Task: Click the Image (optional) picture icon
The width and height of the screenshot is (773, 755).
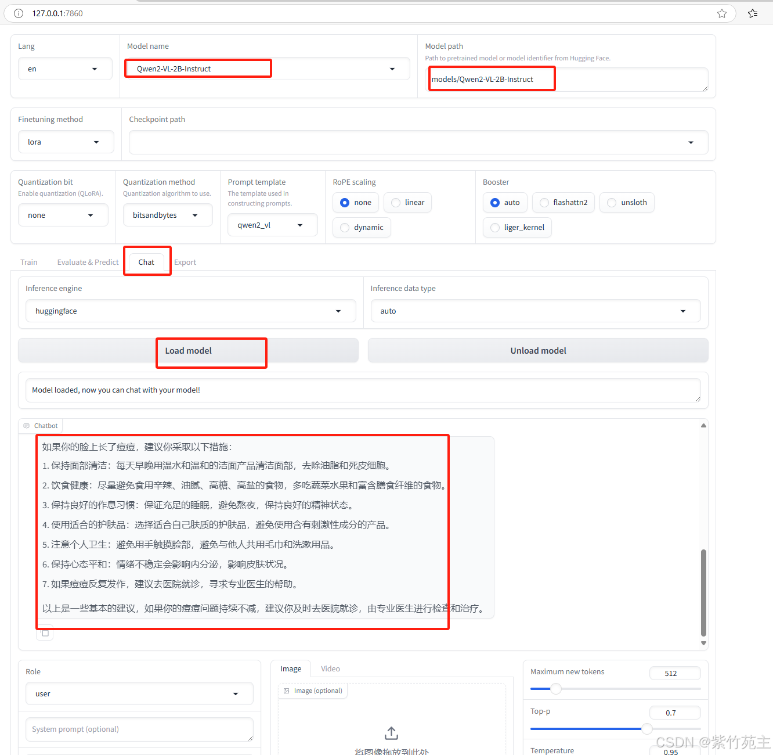Action: click(x=287, y=691)
